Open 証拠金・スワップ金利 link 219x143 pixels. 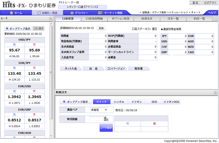pyautogui.click(x=154, y=12)
